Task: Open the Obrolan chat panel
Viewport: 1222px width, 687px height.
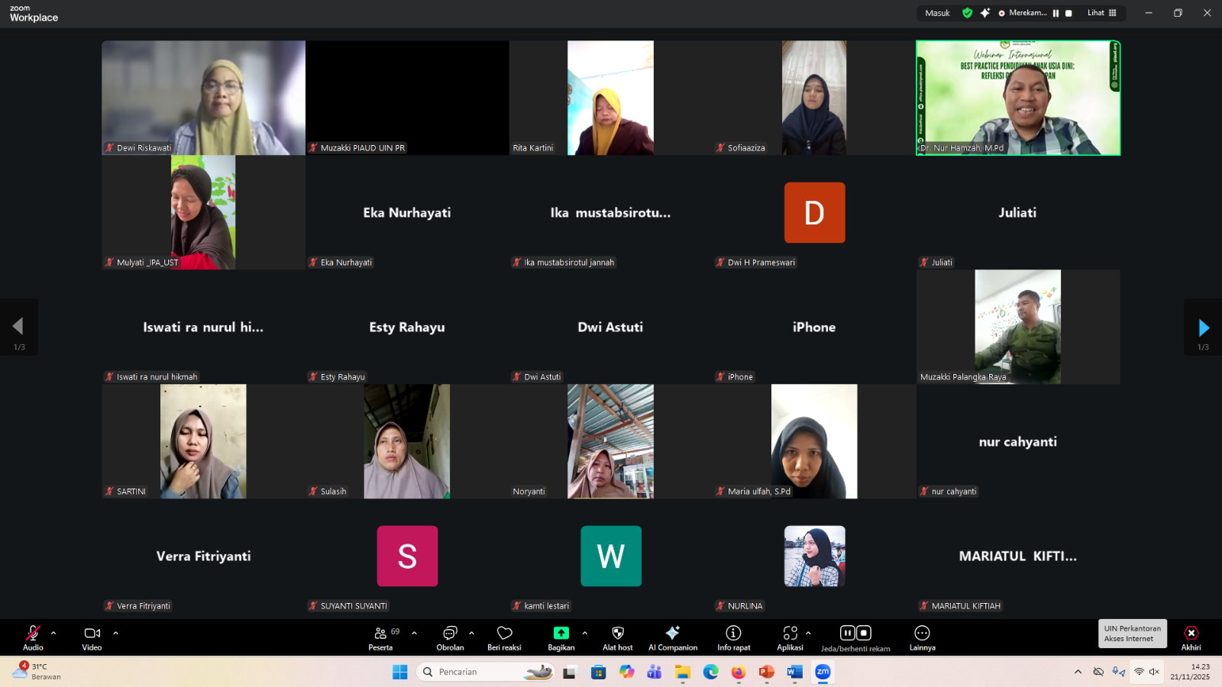Action: click(450, 637)
